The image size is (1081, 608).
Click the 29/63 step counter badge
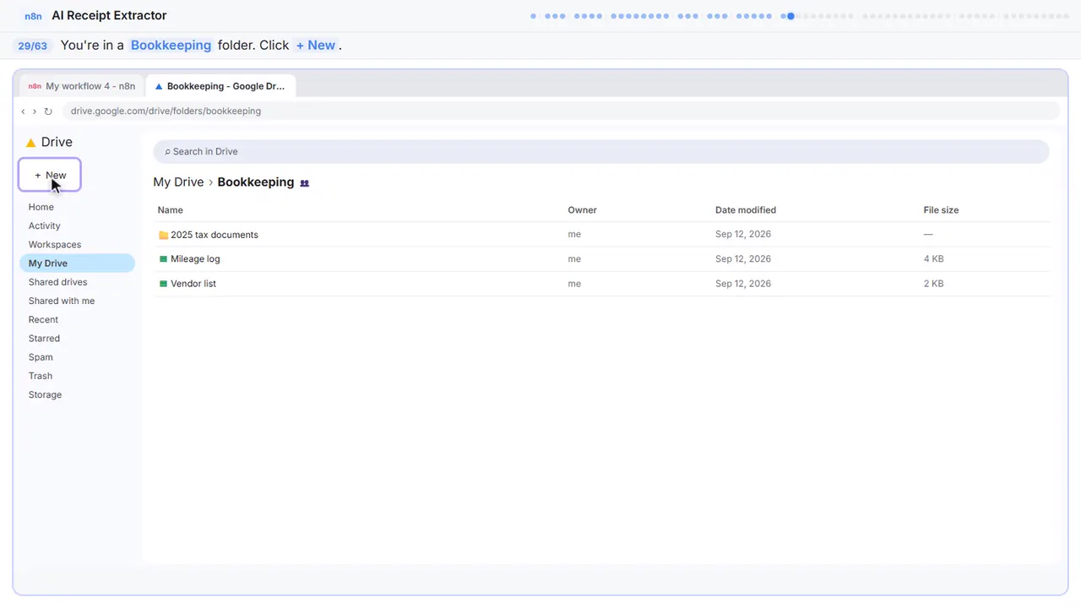[x=32, y=46]
